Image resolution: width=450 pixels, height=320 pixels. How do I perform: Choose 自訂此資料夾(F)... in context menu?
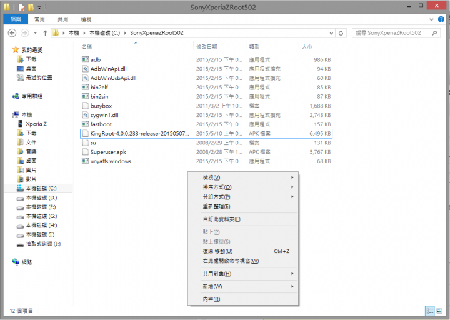(x=243, y=219)
